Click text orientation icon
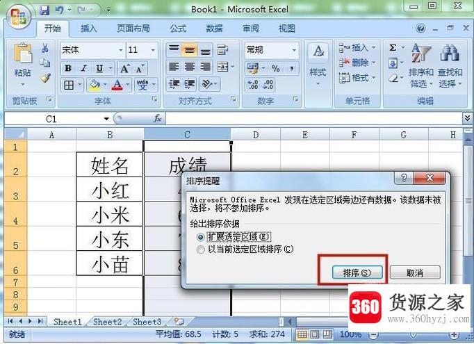The image size is (474, 344). point(207,83)
